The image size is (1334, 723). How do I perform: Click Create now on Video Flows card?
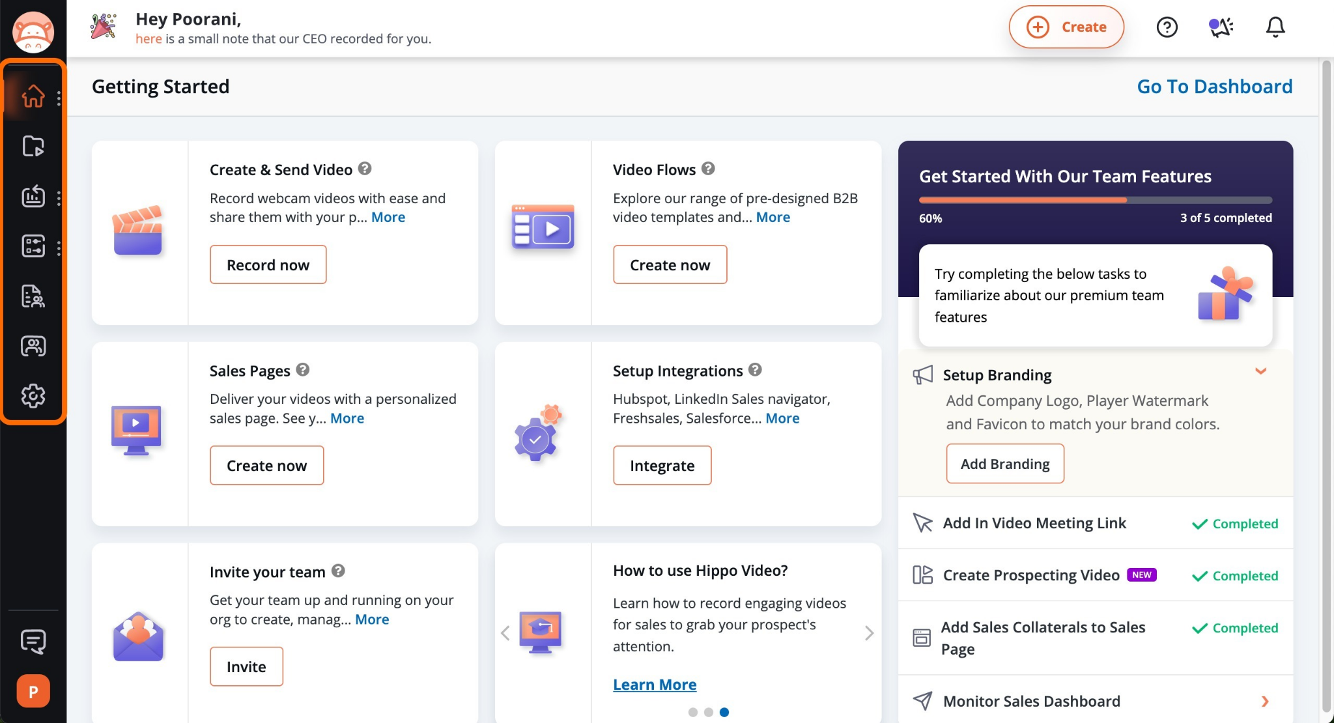670,264
